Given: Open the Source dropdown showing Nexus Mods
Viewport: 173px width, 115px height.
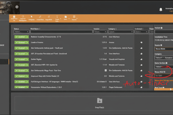Looking at the screenshot, I should pyautogui.click(x=164, y=49).
